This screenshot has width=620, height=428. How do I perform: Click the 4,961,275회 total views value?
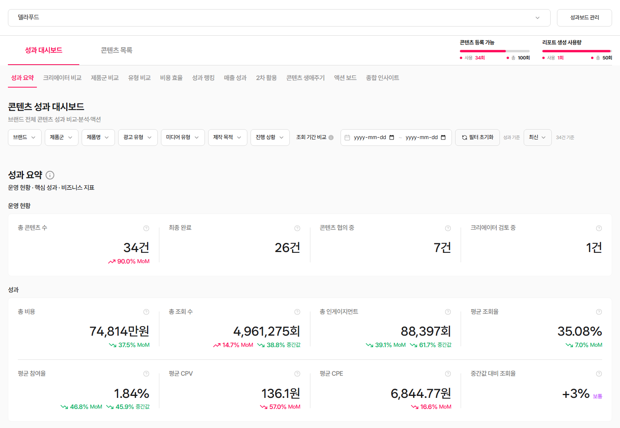click(267, 331)
